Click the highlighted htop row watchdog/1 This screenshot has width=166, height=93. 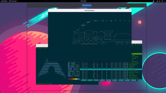coord(111,69)
